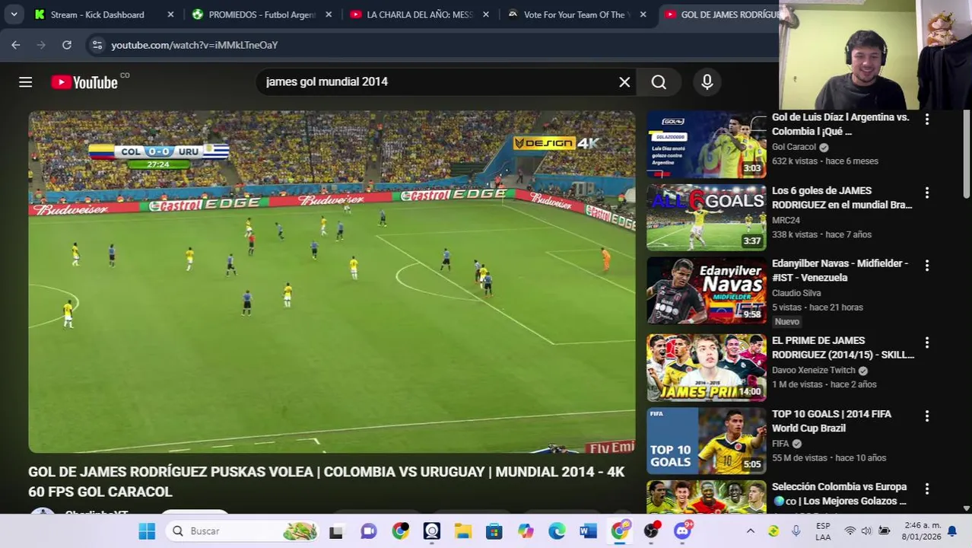Open Edanyilver Navas Midfielder thumbnail
Screen dimensions: 972x548
pyautogui.click(x=707, y=291)
